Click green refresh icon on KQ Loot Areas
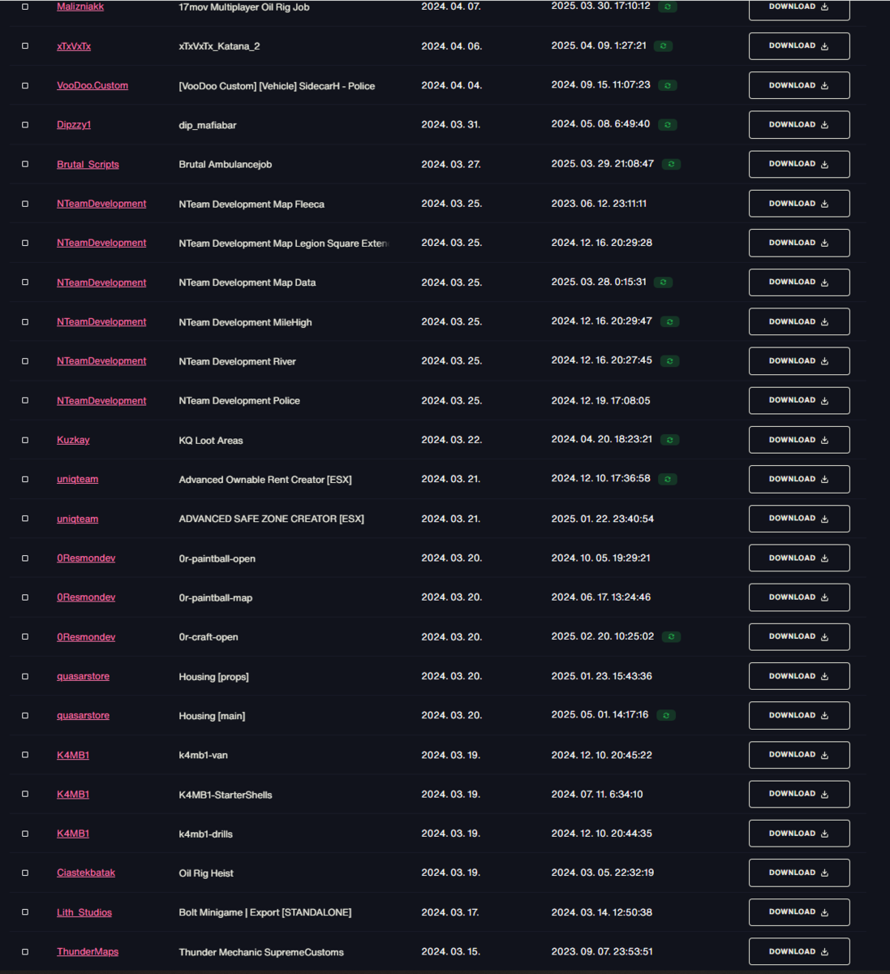Screen dimensions: 890x974 669,440
